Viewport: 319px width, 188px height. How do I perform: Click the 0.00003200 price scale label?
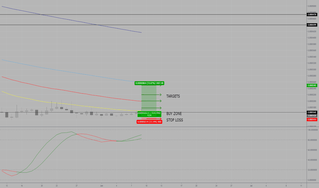[x=312, y=63]
